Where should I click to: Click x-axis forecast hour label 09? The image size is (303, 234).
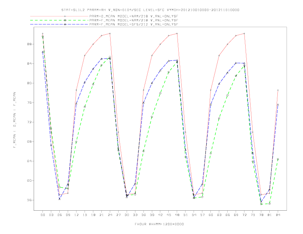[68, 215]
